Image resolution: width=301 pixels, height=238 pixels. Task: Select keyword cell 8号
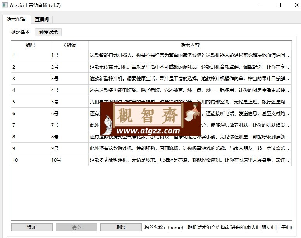69,136
